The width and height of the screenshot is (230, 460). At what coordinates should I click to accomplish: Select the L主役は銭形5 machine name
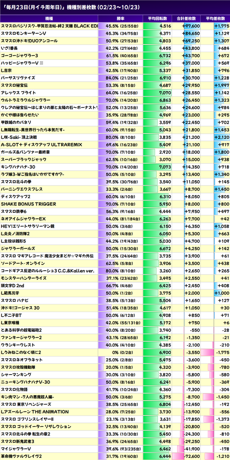pyautogui.click(x=14, y=241)
